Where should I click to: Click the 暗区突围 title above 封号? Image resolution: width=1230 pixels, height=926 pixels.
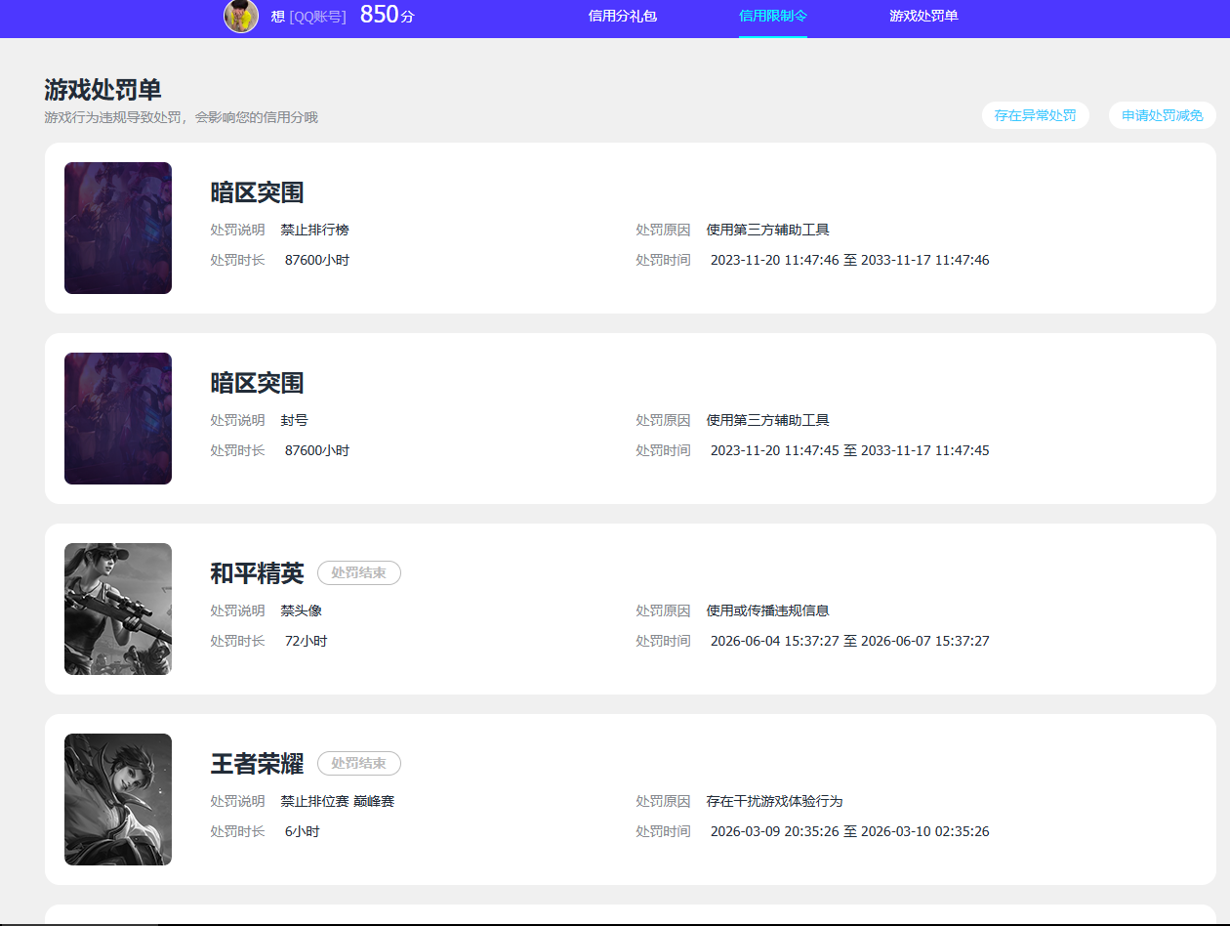pyautogui.click(x=257, y=383)
